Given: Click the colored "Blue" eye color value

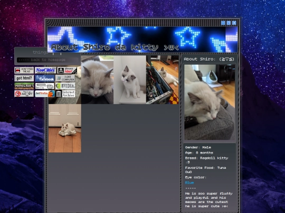Looking at the screenshot, I should (x=189, y=182).
